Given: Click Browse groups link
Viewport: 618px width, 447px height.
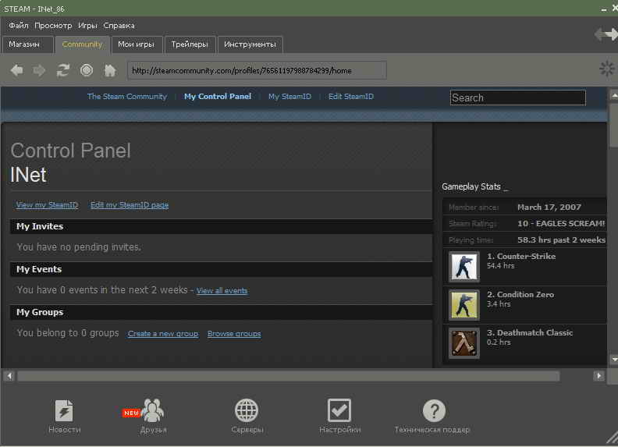Looking at the screenshot, I should [234, 334].
